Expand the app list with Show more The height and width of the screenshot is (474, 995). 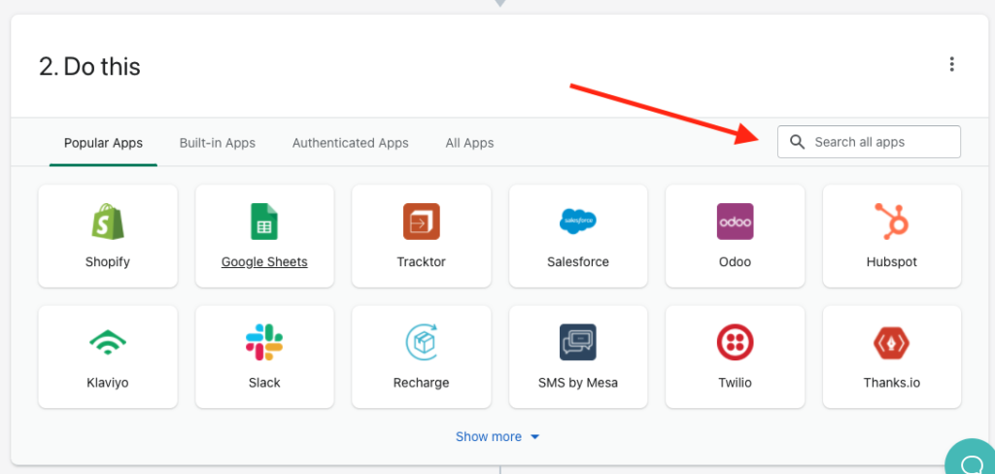pos(497,436)
